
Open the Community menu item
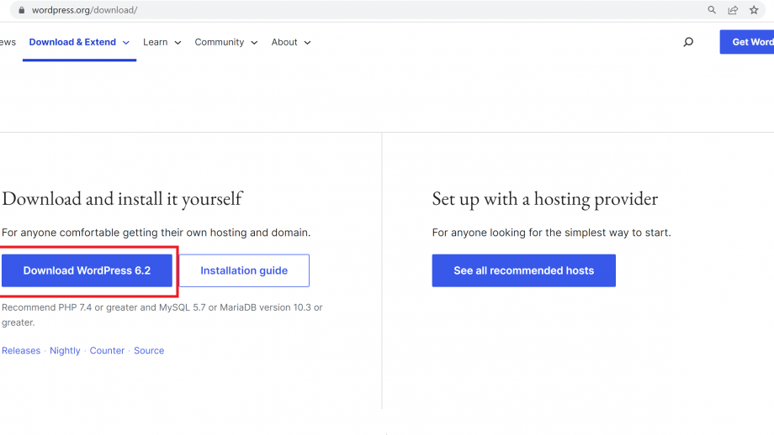pos(220,42)
